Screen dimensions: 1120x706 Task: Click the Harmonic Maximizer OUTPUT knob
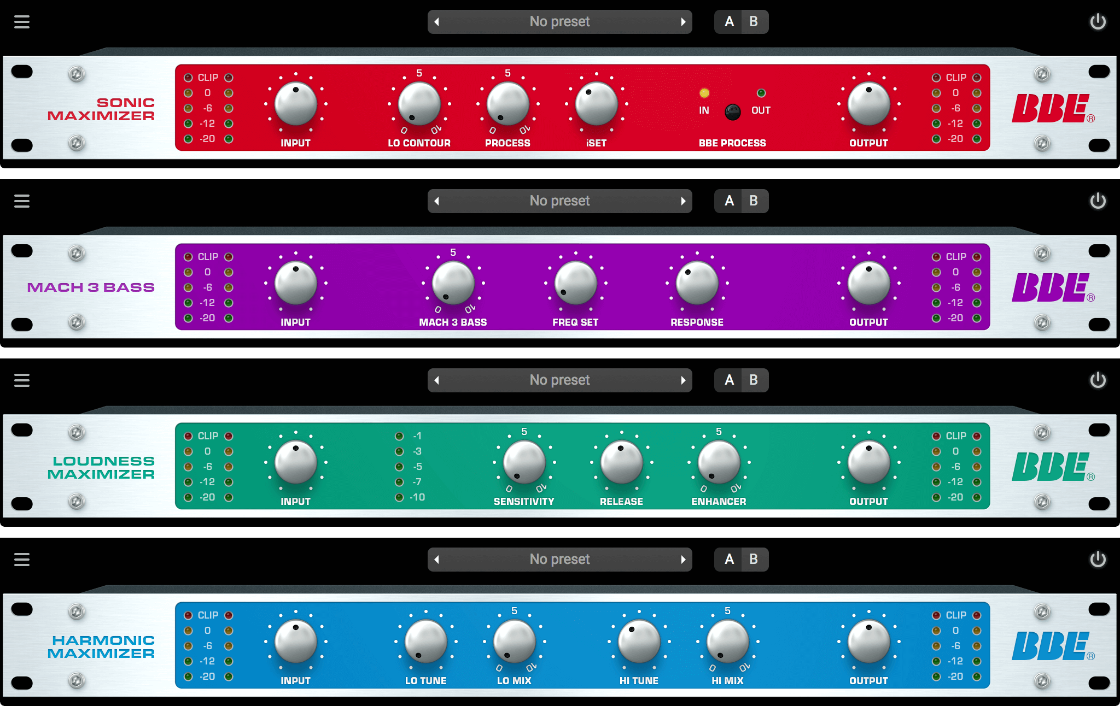point(869,642)
